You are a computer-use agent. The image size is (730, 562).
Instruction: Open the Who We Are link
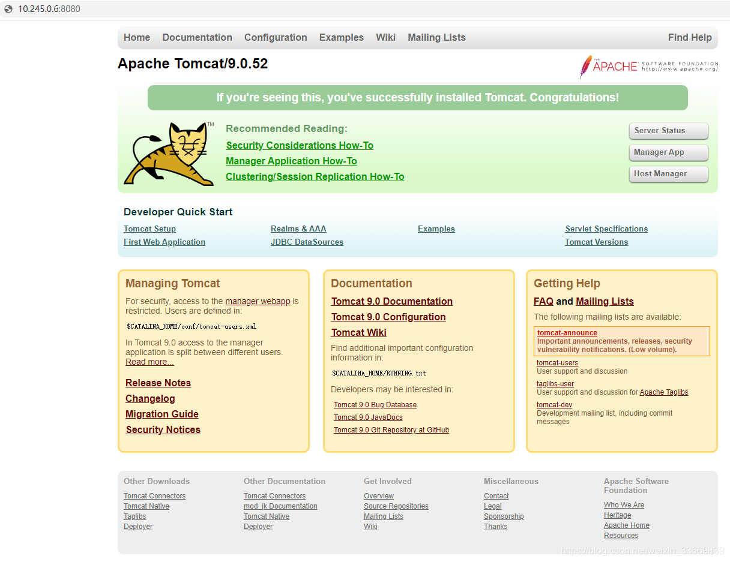[x=624, y=505]
